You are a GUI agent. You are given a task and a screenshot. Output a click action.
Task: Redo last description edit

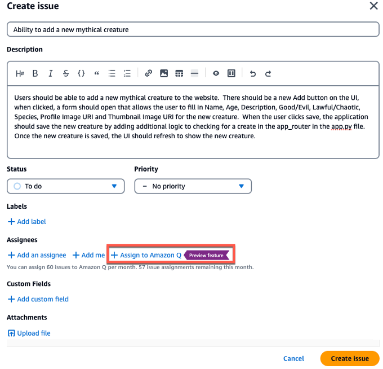(268, 73)
